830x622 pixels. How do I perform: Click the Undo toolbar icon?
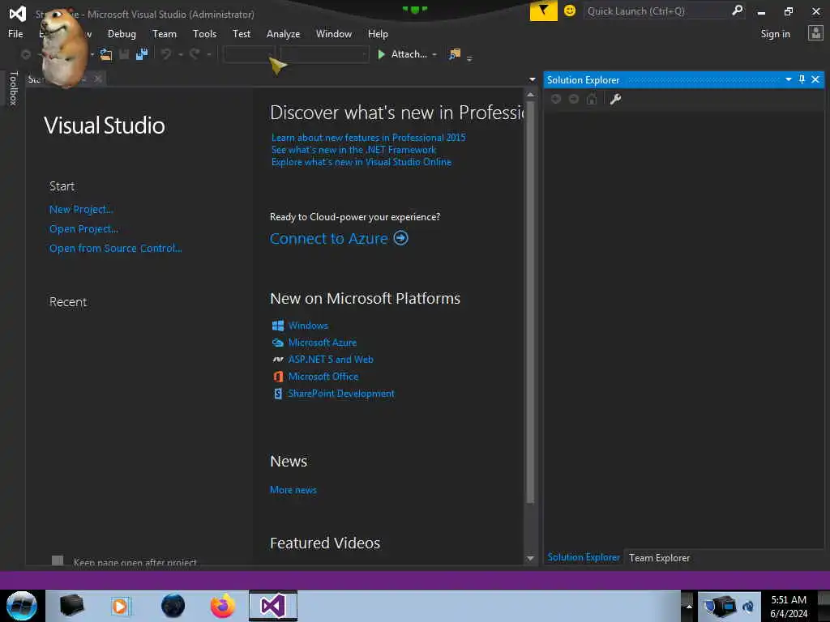[x=166, y=54]
